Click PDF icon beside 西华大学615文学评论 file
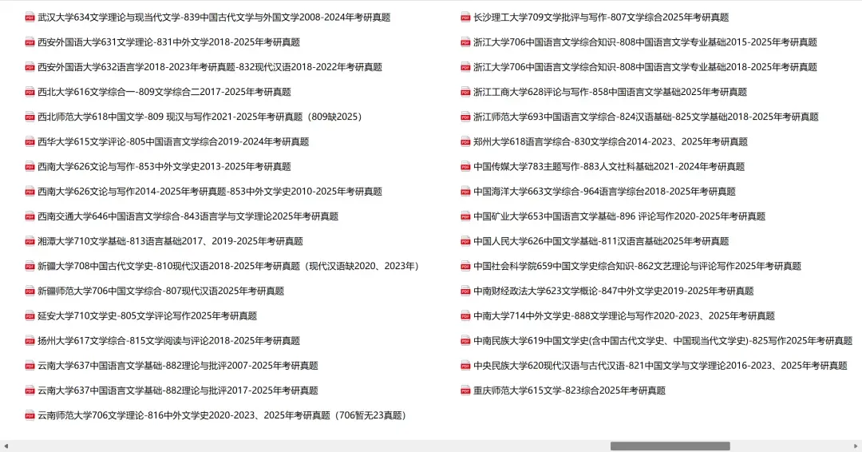Image resolution: width=862 pixels, height=452 pixels. click(30, 142)
